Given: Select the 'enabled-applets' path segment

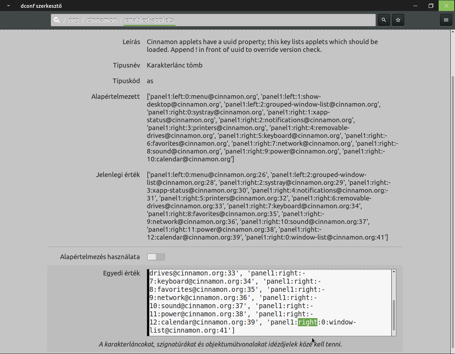Looking at the screenshot, I should [x=149, y=20].
